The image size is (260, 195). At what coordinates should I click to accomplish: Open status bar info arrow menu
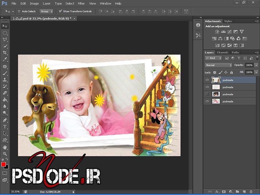(x=73, y=192)
